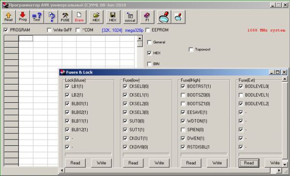Check the SPIEN(0) fuse
This screenshot has width=290, height=176.
(183, 130)
